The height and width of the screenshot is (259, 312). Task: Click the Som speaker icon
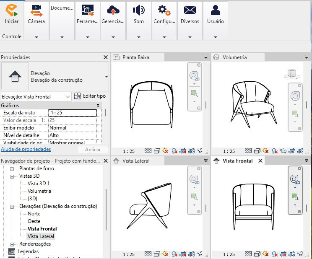tap(138, 10)
